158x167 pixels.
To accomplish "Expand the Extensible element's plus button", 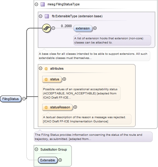I will pyautogui.click(x=60, y=160).
